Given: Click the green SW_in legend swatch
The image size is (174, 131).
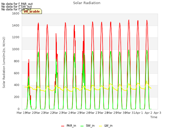Looking at the screenshot, I should coord(82,126).
